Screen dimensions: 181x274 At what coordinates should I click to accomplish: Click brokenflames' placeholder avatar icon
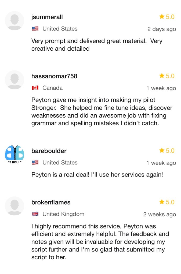click(15, 206)
